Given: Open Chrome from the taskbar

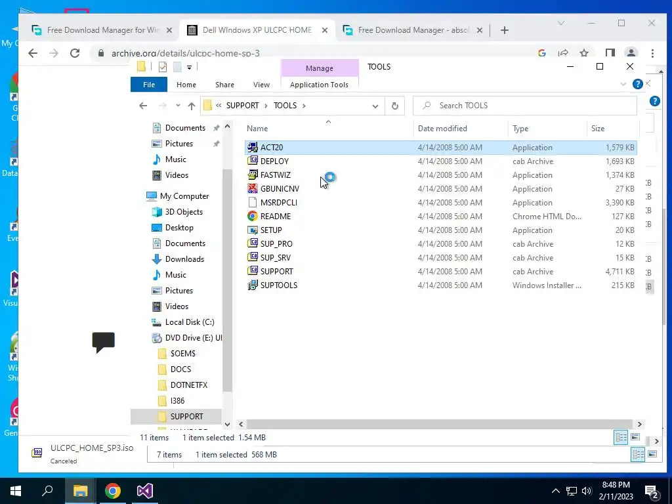Looking at the screenshot, I should click(113, 491).
